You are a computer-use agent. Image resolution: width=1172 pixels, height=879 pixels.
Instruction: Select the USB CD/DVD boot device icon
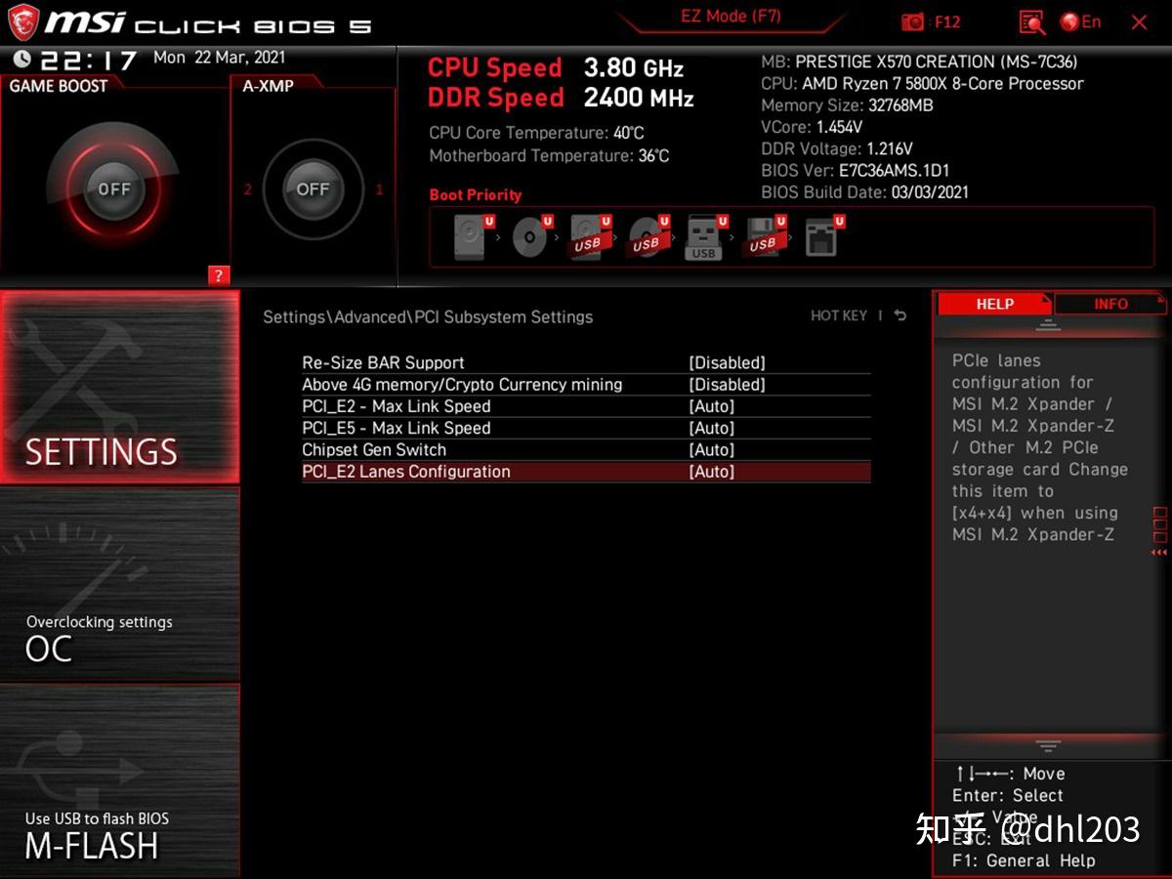(x=647, y=236)
